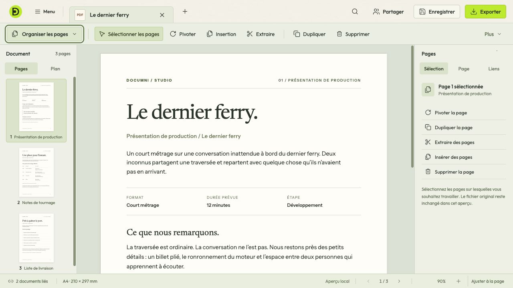Screen dimensions: 513x288
Task: Click the thumbnail panel scrollbar
Action: [75, 171]
